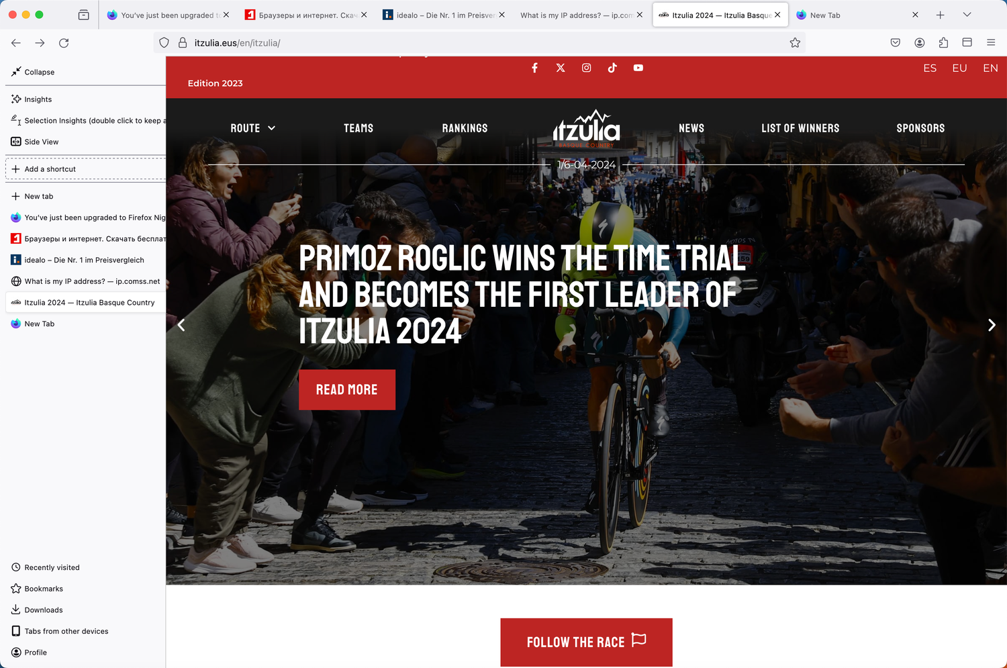Screen dimensions: 1007x668
Task: Open the Itzulia Facebook page icon
Action: point(534,68)
